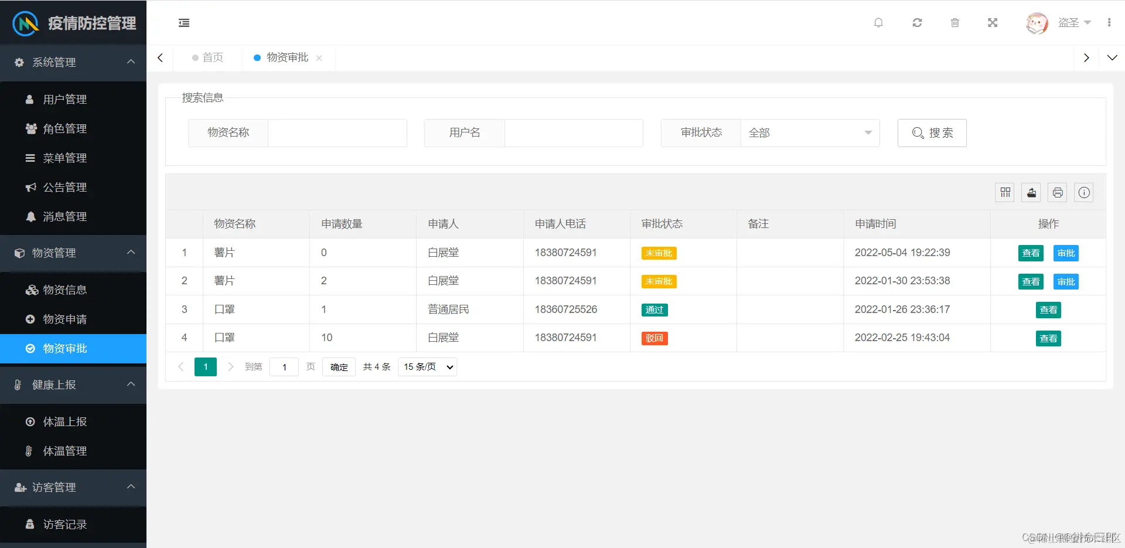1125x548 pixels.
Task: Open 用户管理 in the sidebar
Action: [x=73, y=100]
